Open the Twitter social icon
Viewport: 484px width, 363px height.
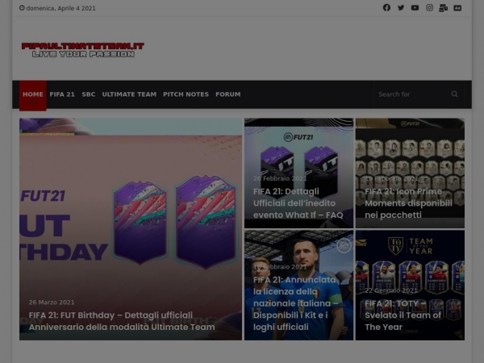[x=401, y=8]
